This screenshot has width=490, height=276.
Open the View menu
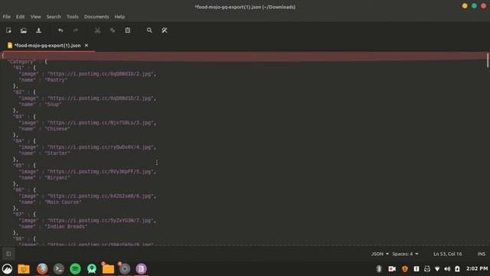(36, 17)
